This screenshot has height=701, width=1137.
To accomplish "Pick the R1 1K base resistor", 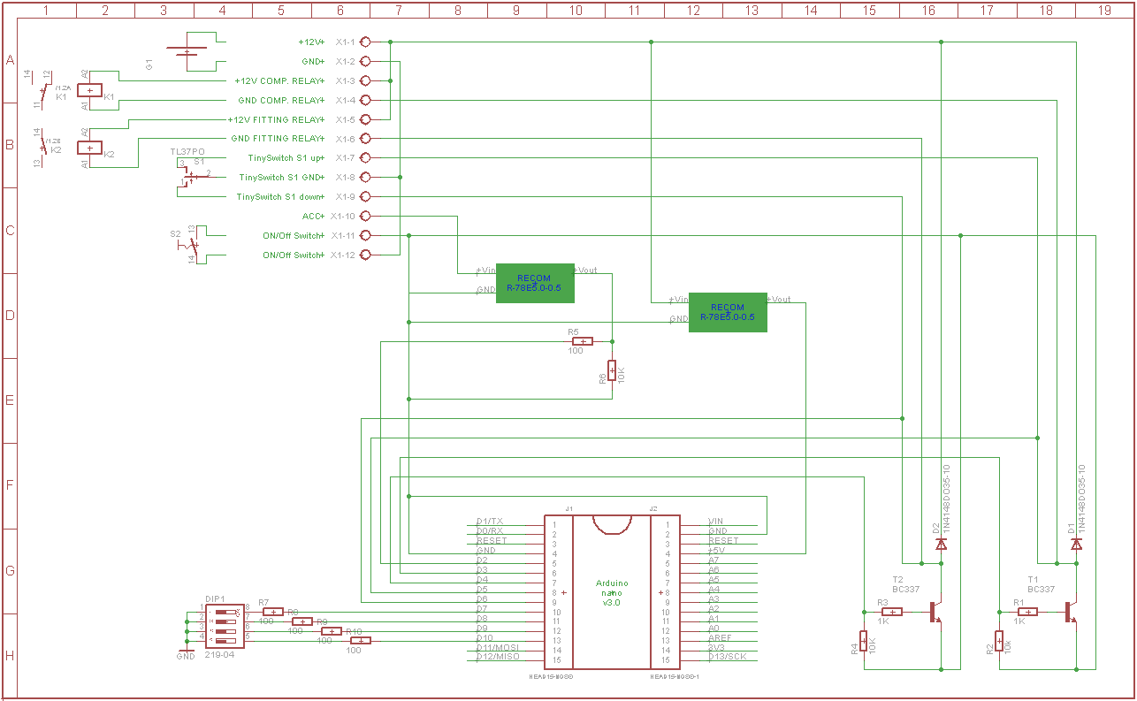I will point(1027,612).
